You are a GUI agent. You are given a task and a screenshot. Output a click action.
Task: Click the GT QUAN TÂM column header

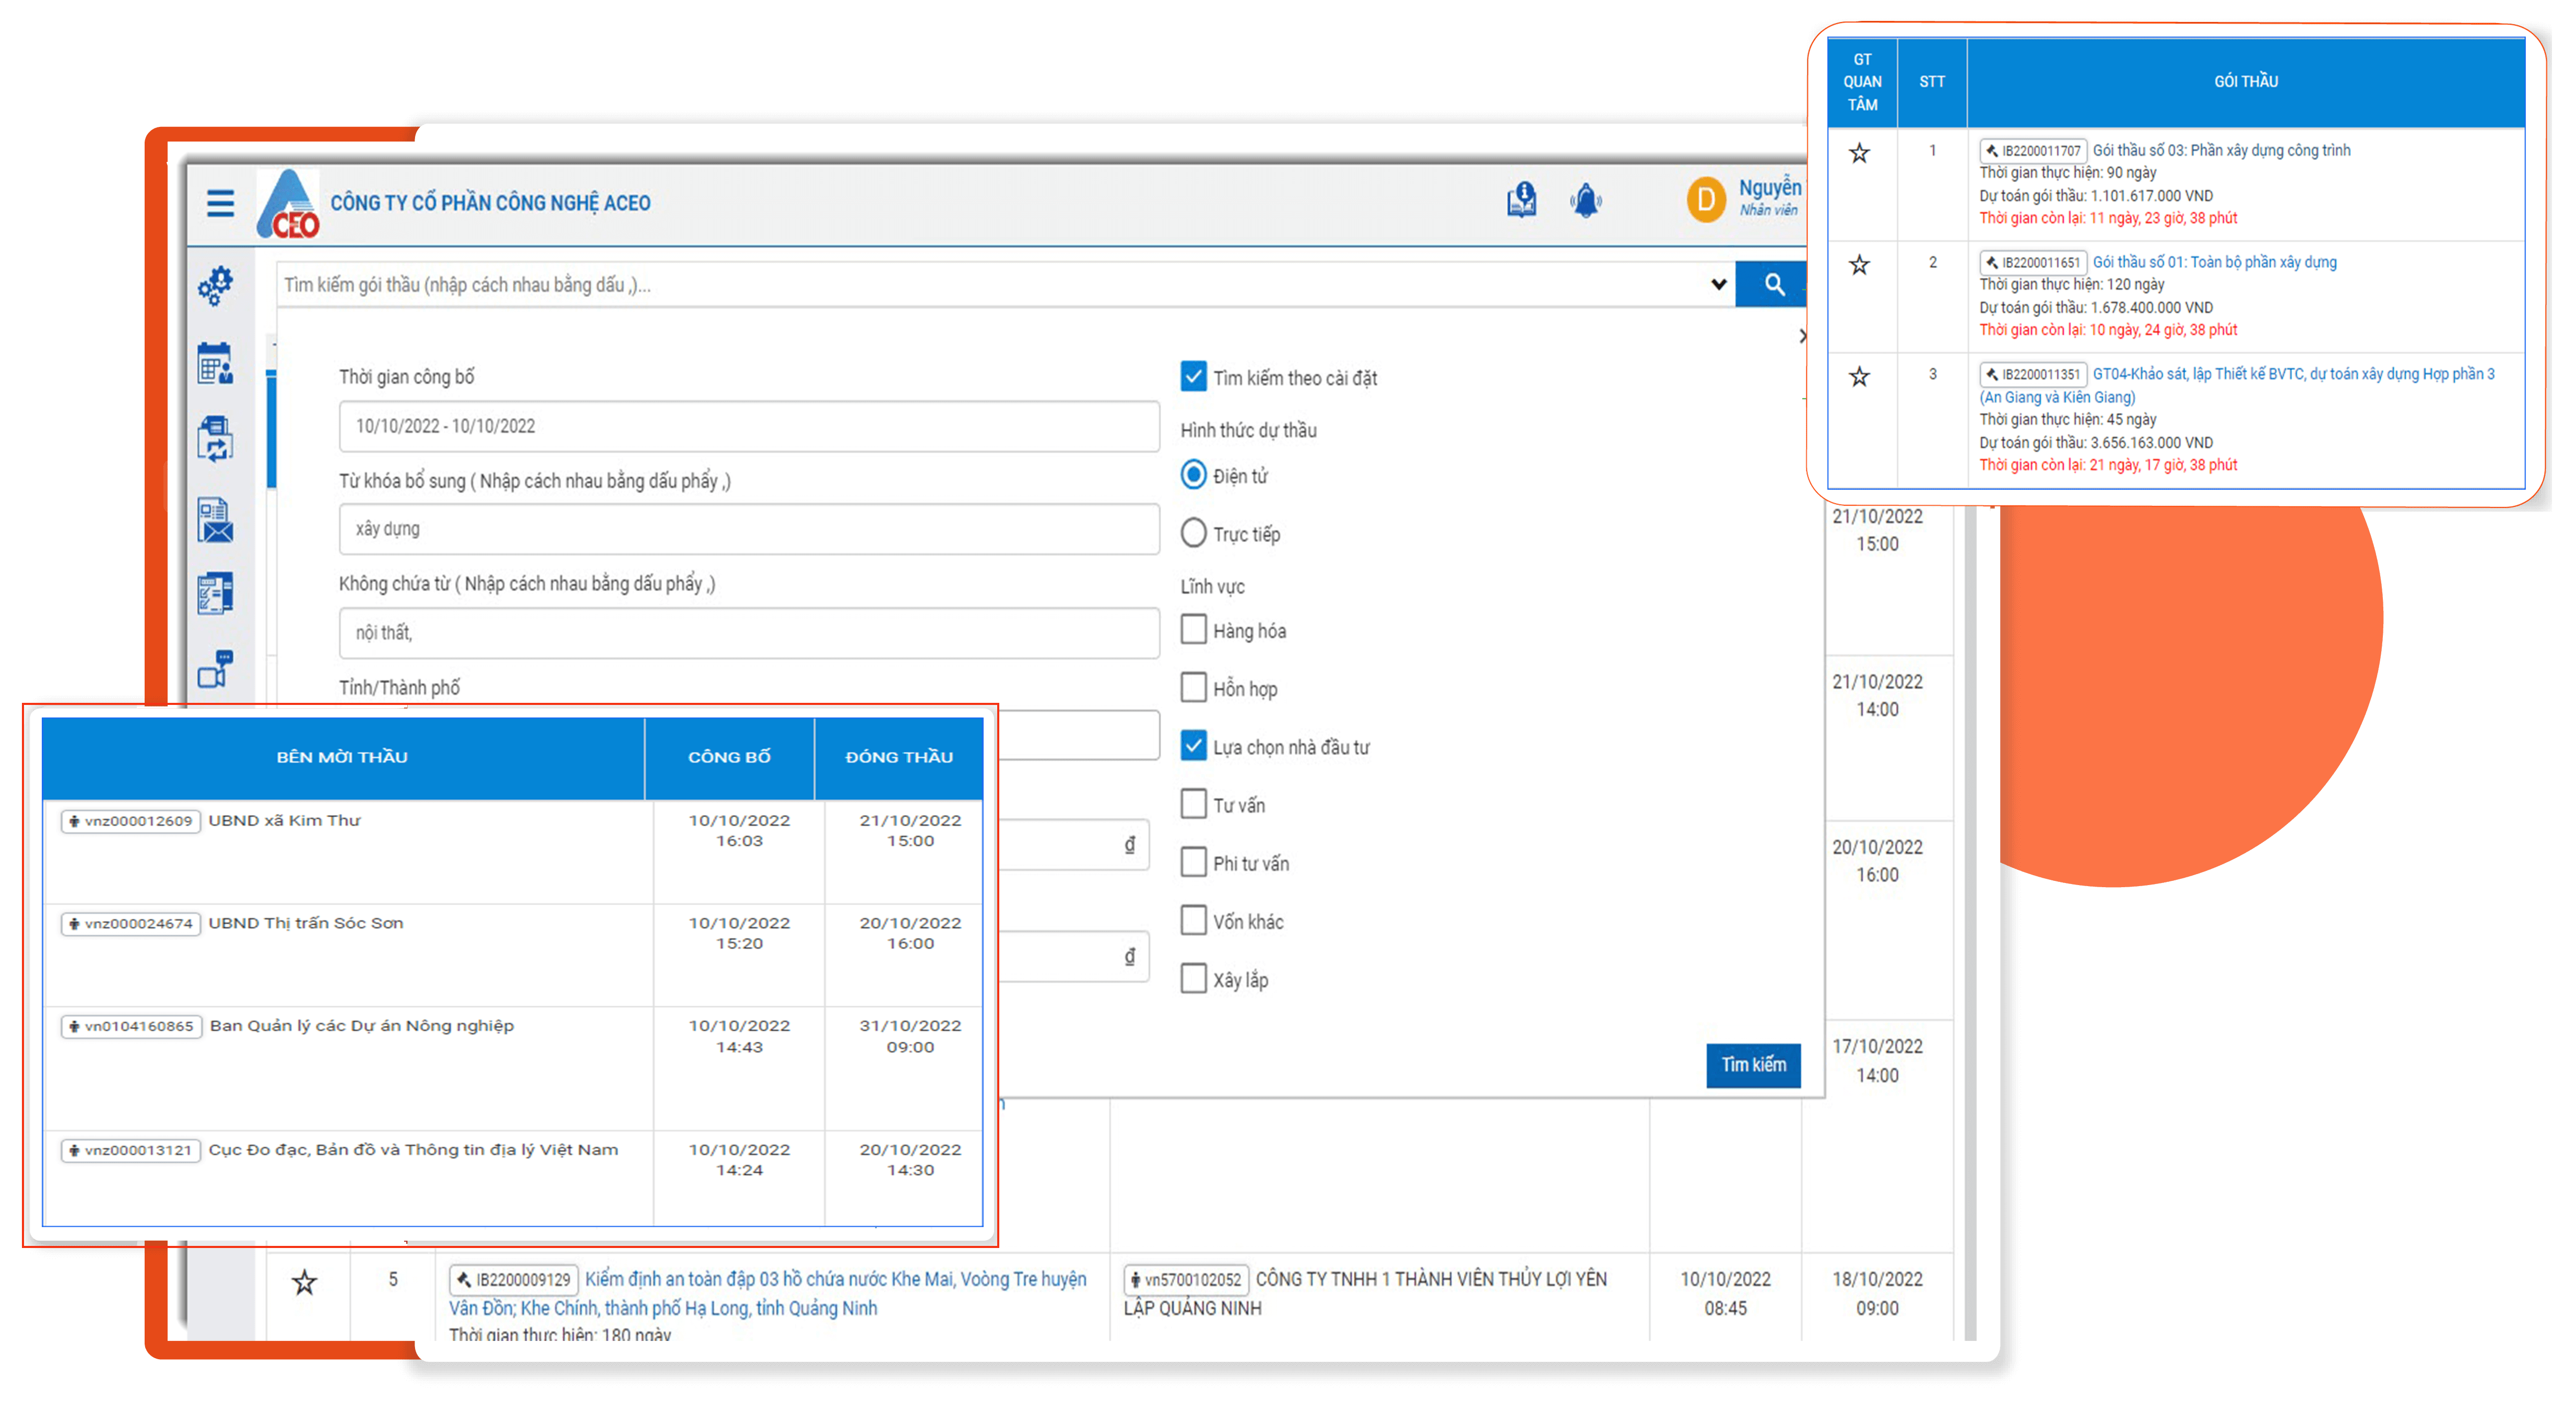pos(1862,82)
